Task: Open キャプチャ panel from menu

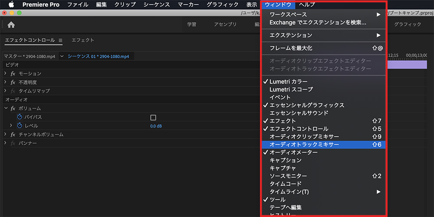Action: tap(323, 168)
